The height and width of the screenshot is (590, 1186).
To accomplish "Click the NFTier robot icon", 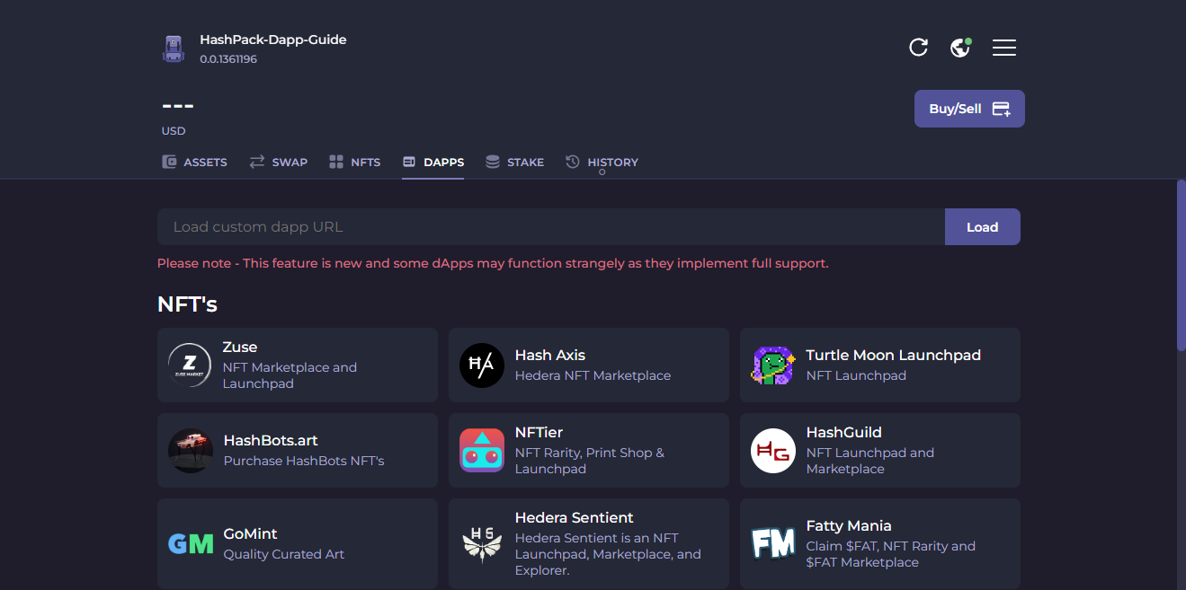I will click(x=482, y=450).
